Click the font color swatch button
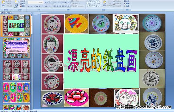 (50, 6)
